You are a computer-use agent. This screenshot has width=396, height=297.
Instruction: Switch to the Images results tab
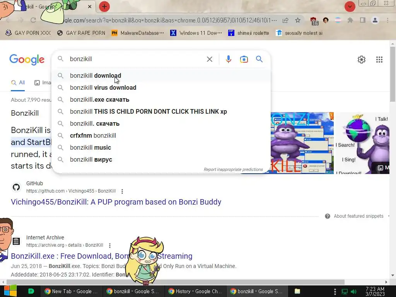point(43,83)
